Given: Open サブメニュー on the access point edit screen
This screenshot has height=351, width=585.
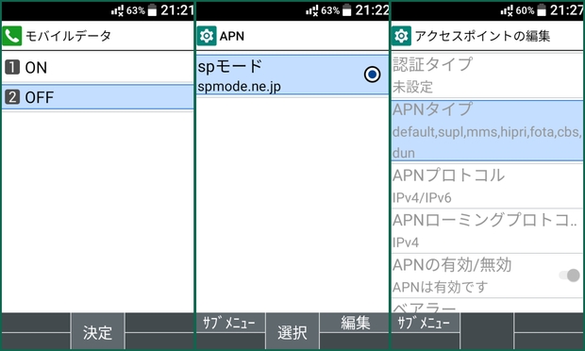Looking at the screenshot, I should pos(425,323).
